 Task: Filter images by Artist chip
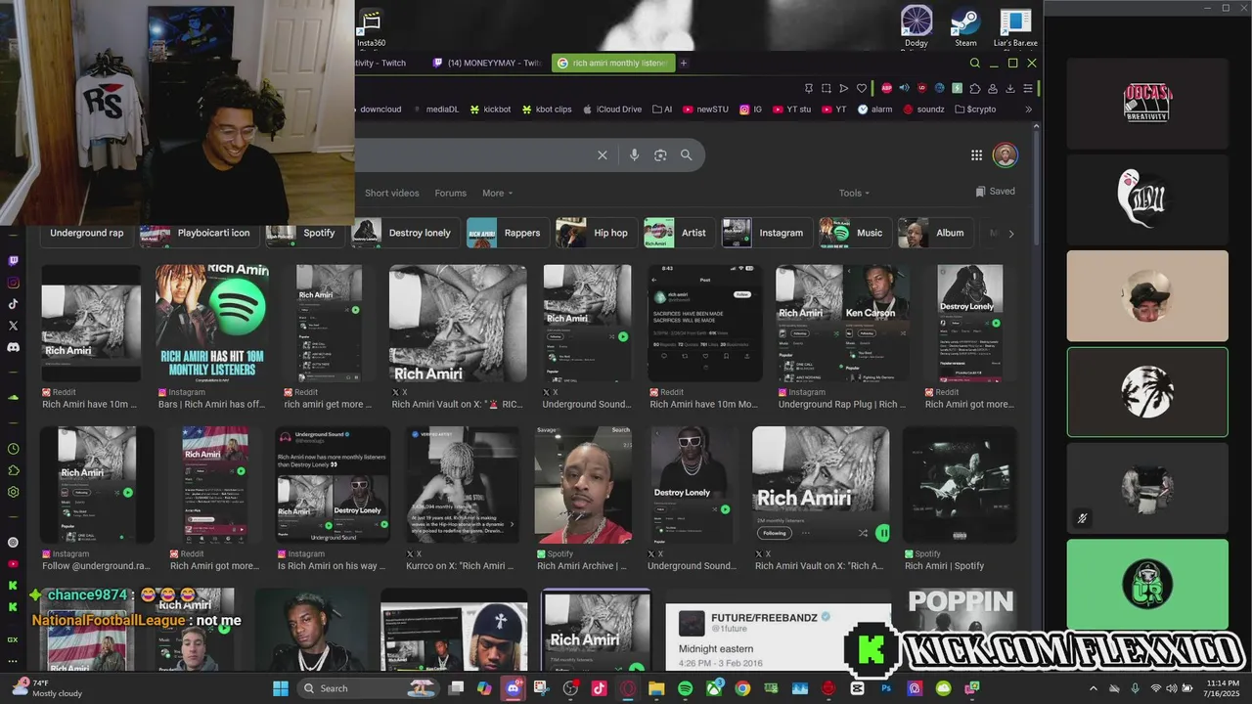[679, 233]
